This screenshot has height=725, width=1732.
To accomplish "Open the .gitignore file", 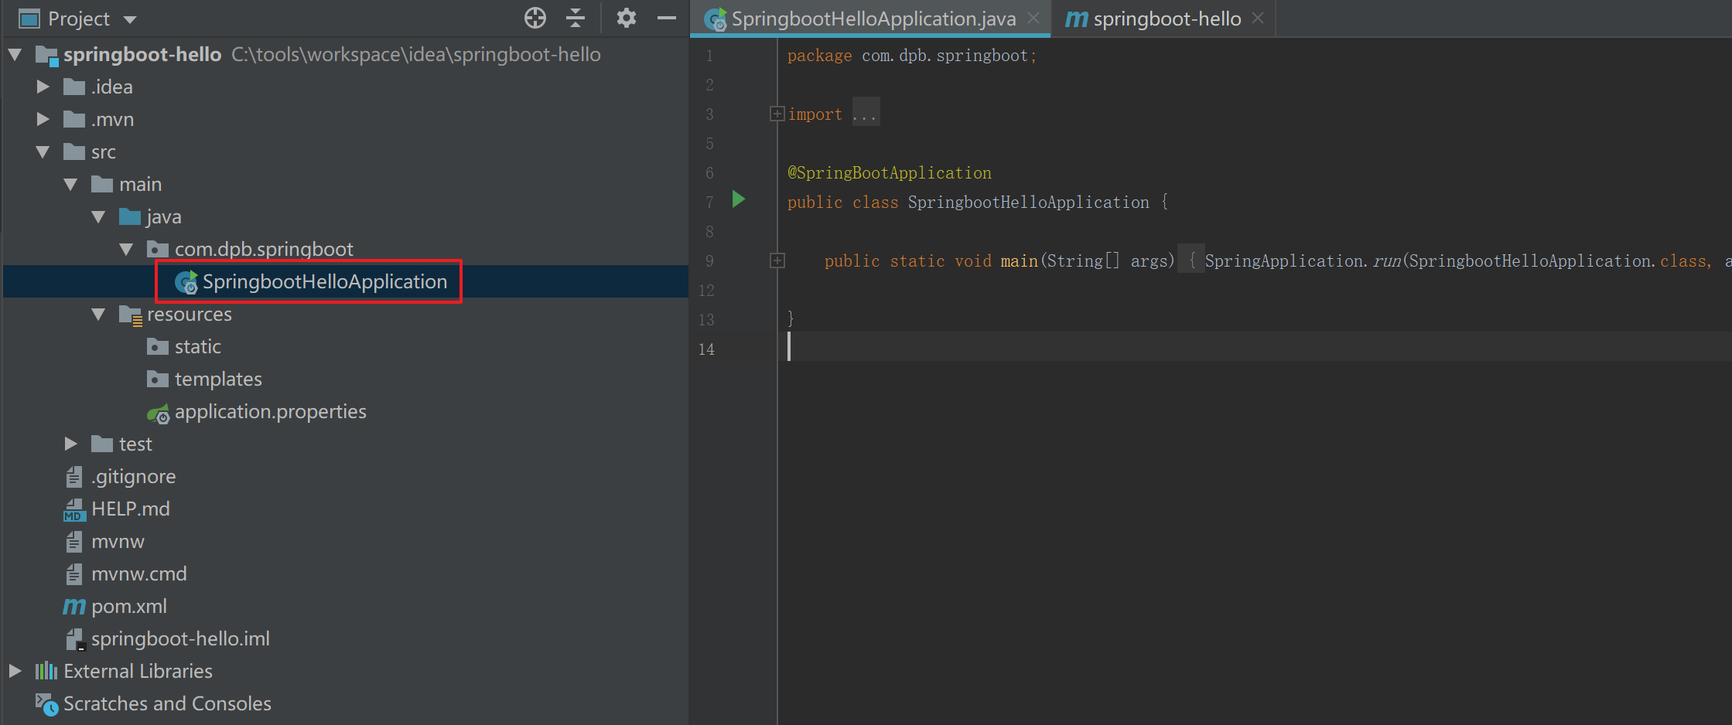I will [134, 477].
